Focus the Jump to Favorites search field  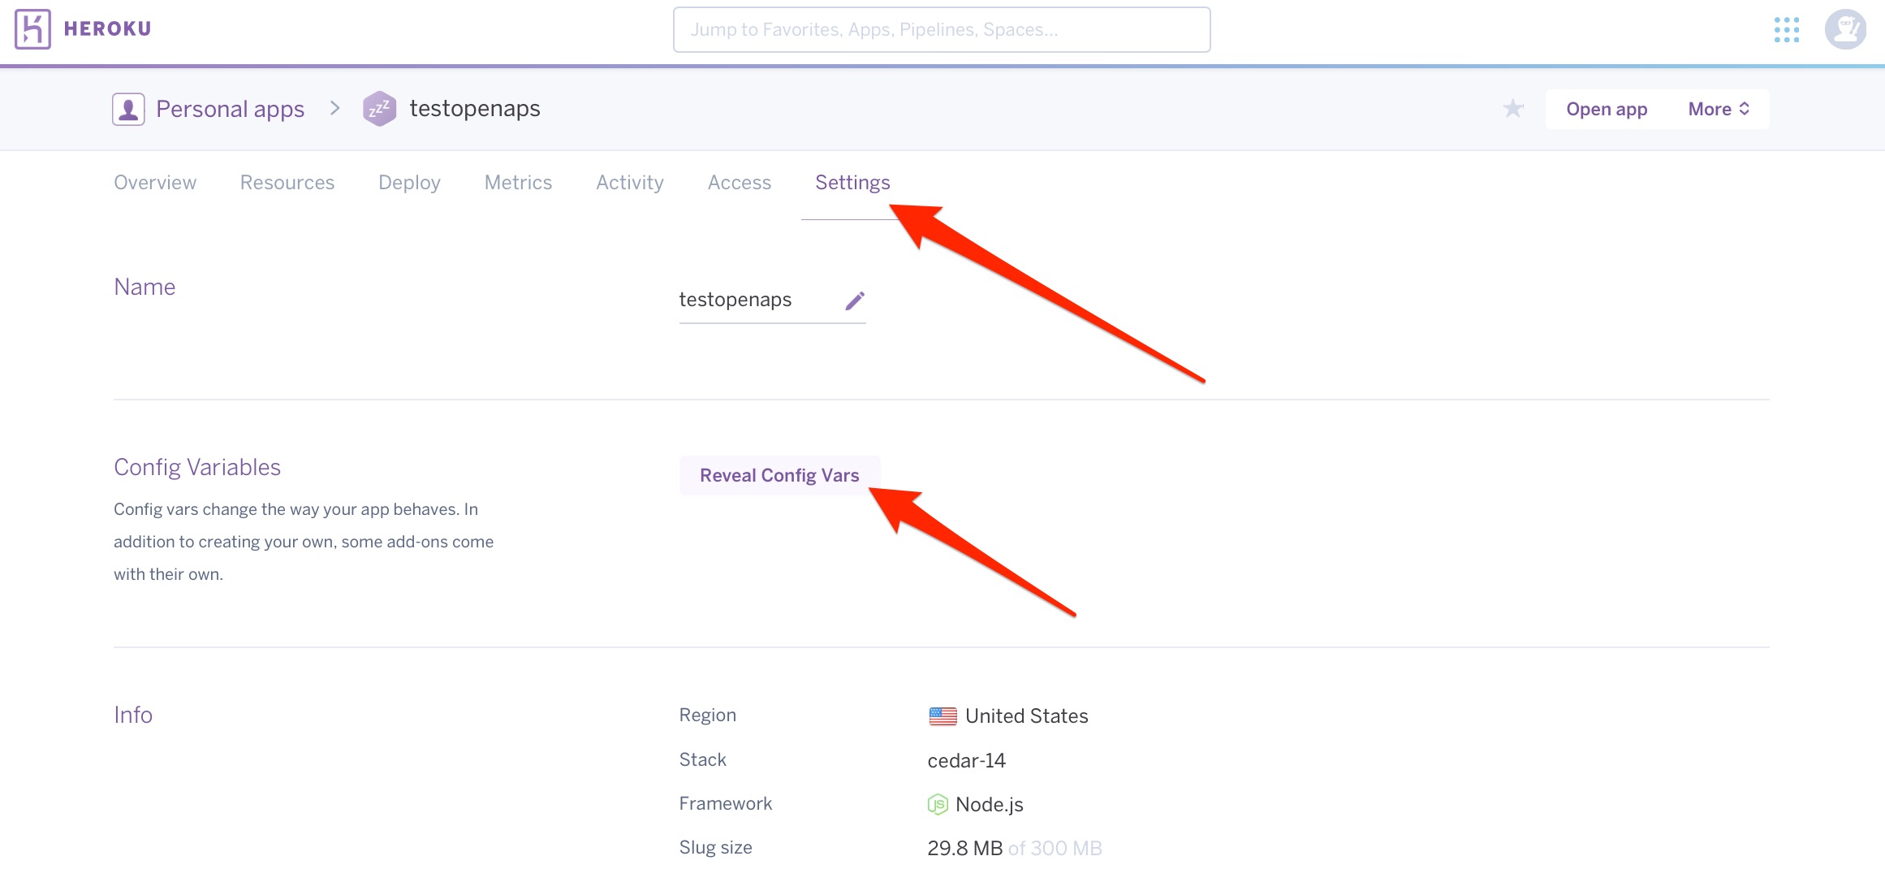pyautogui.click(x=942, y=30)
